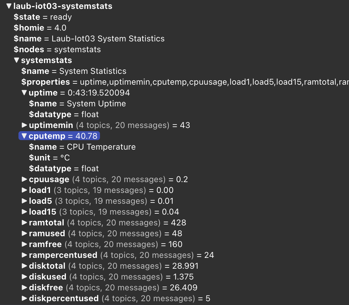Viewport: 349px width, 305px height.
Task: Expand the ramfree topic arrow
Action: (24, 244)
